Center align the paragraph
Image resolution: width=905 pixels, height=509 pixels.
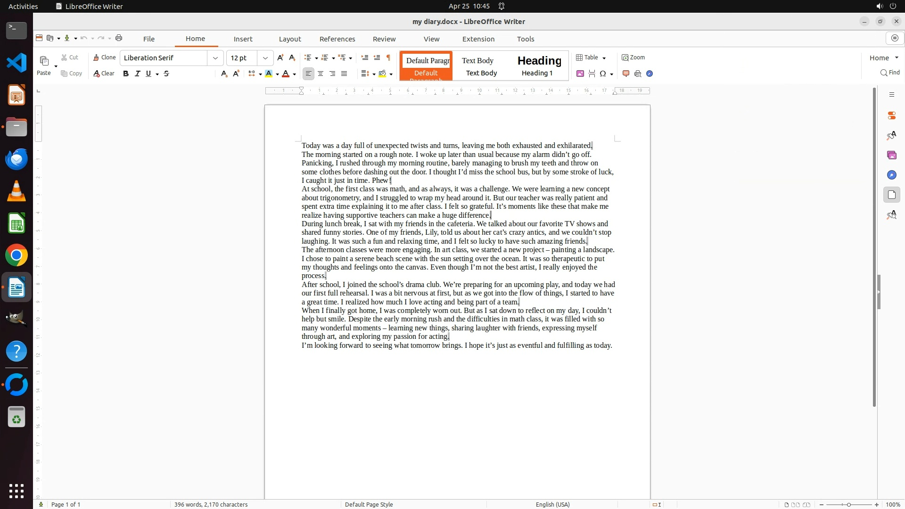[321, 74]
